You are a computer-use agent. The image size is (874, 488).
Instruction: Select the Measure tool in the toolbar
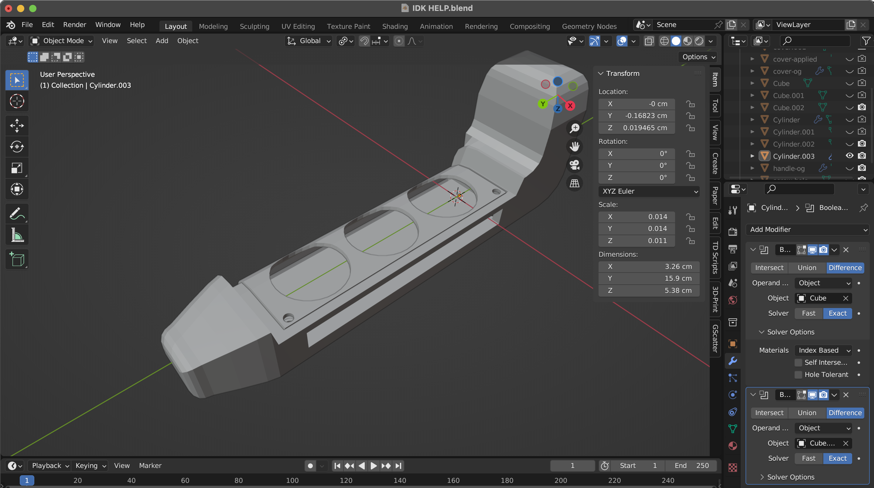pyautogui.click(x=17, y=235)
